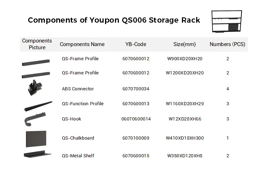Click the Size(mm) column header
The height and width of the screenshot is (169, 267).
click(x=184, y=44)
